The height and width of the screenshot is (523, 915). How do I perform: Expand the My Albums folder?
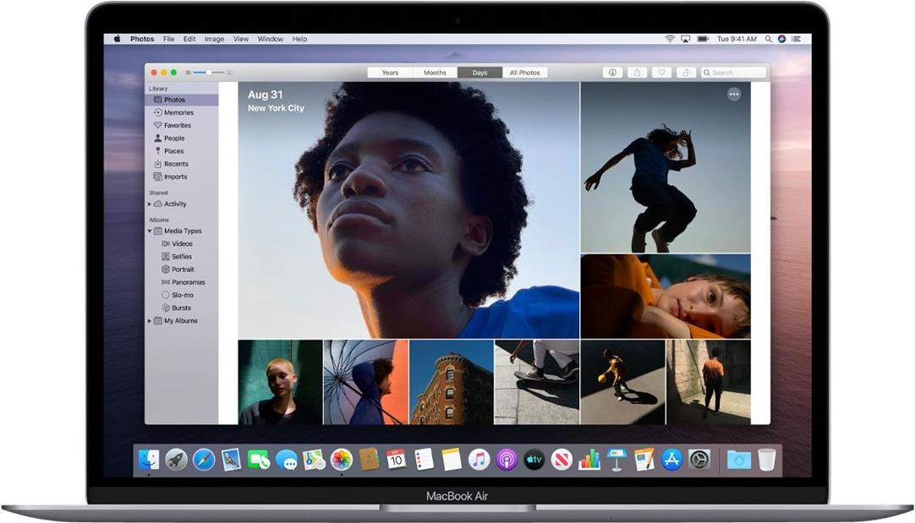(x=150, y=321)
